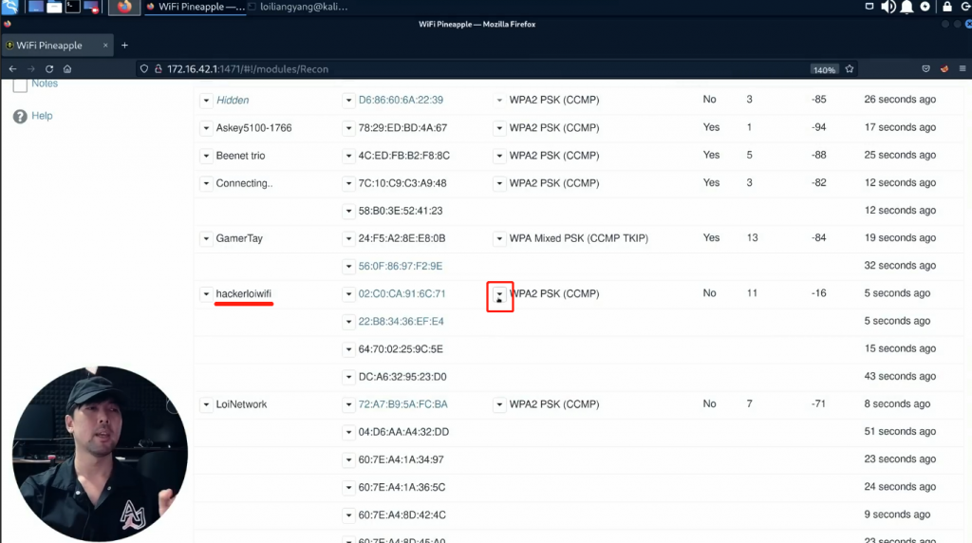The height and width of the screenshot is (543, 972).
Task: Go to the browser home page
Action: click(x=67, y=68)
